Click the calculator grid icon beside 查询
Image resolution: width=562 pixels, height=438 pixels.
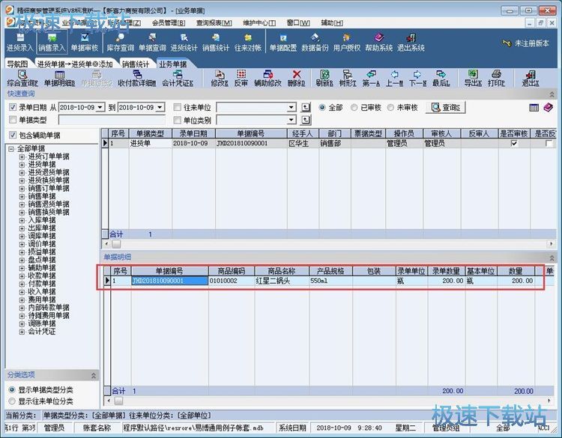(x=534, y=107)
